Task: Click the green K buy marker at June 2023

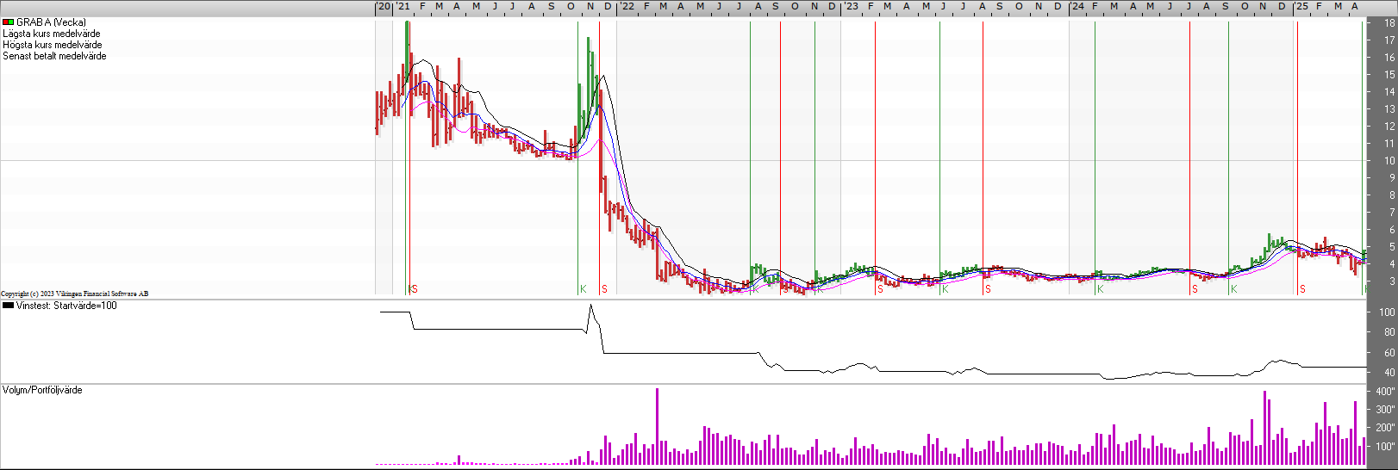Action: coord(946,289)
